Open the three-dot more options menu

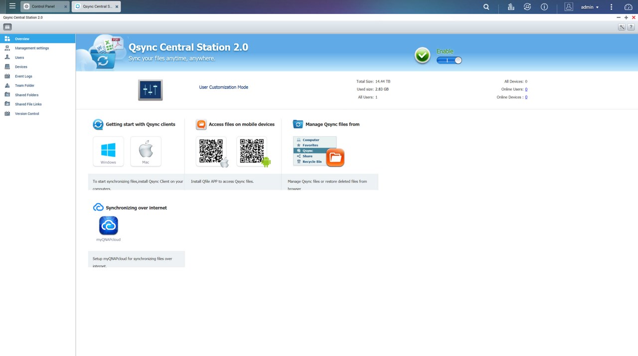(x=612, y=7)
